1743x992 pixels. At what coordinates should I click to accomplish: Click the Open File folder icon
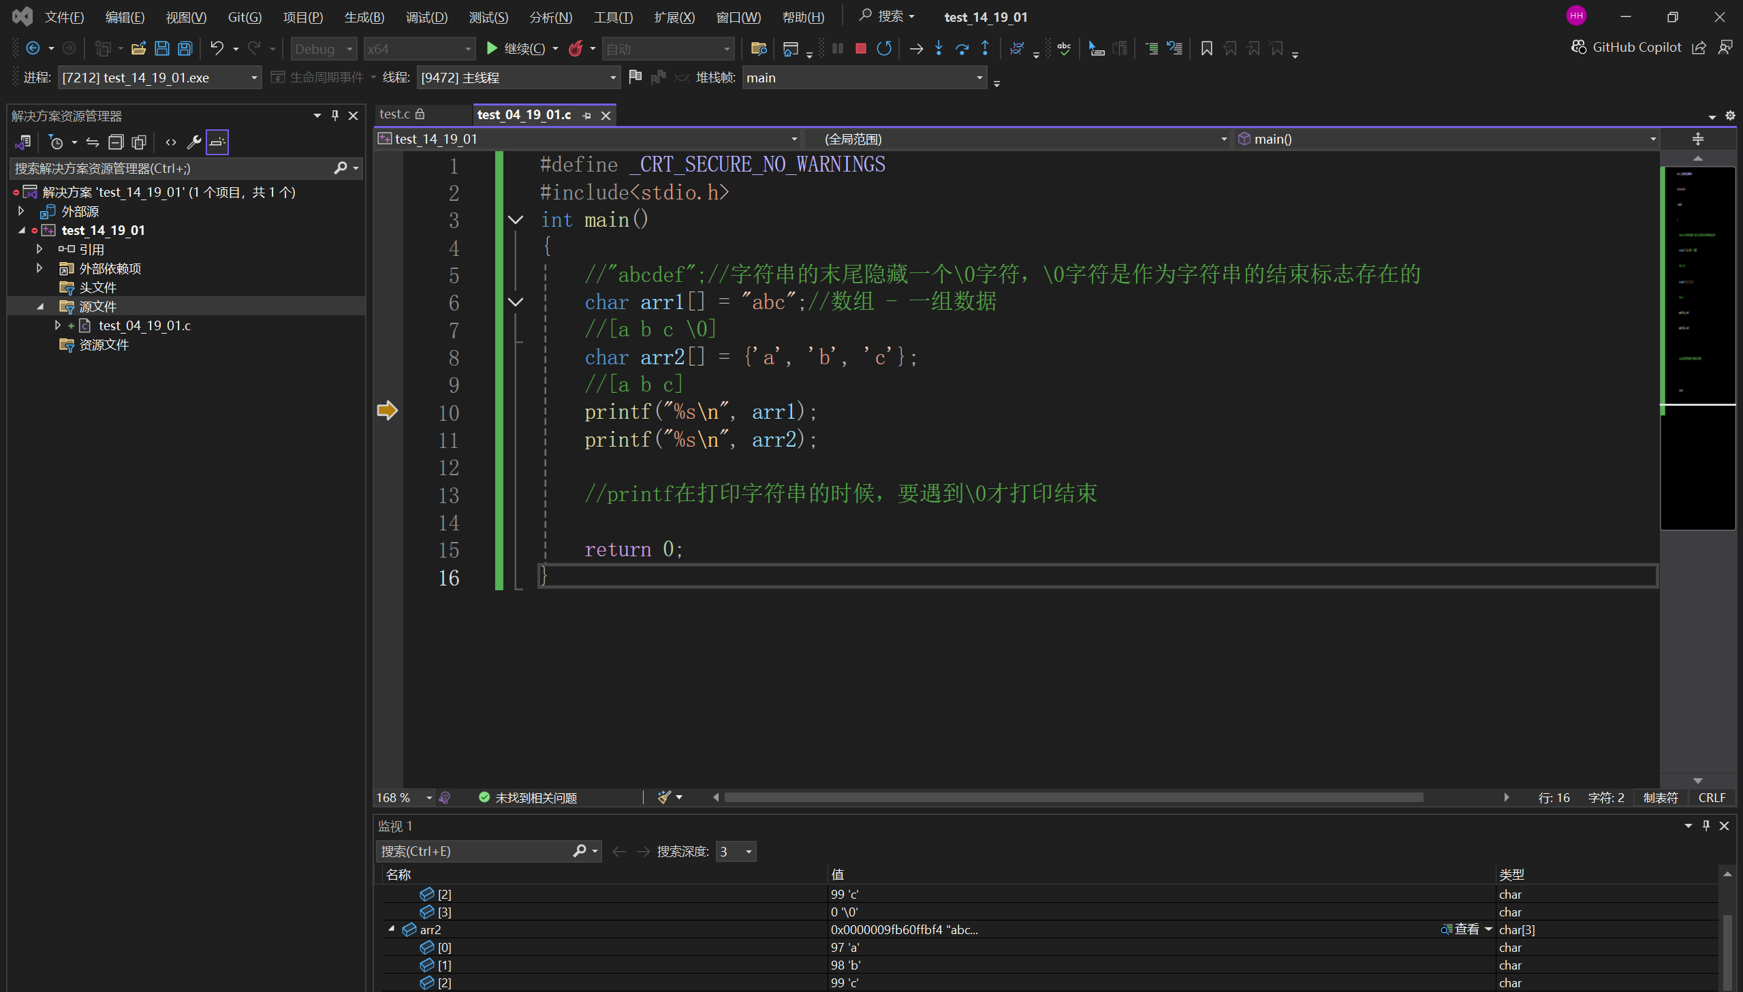pyautogui.click(x=138, y=48)
